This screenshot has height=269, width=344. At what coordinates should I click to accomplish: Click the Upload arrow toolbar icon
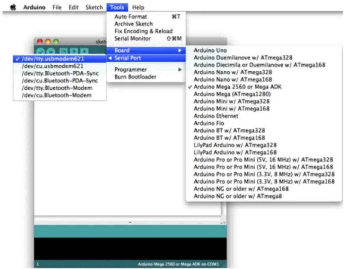(x=51, y=51)
